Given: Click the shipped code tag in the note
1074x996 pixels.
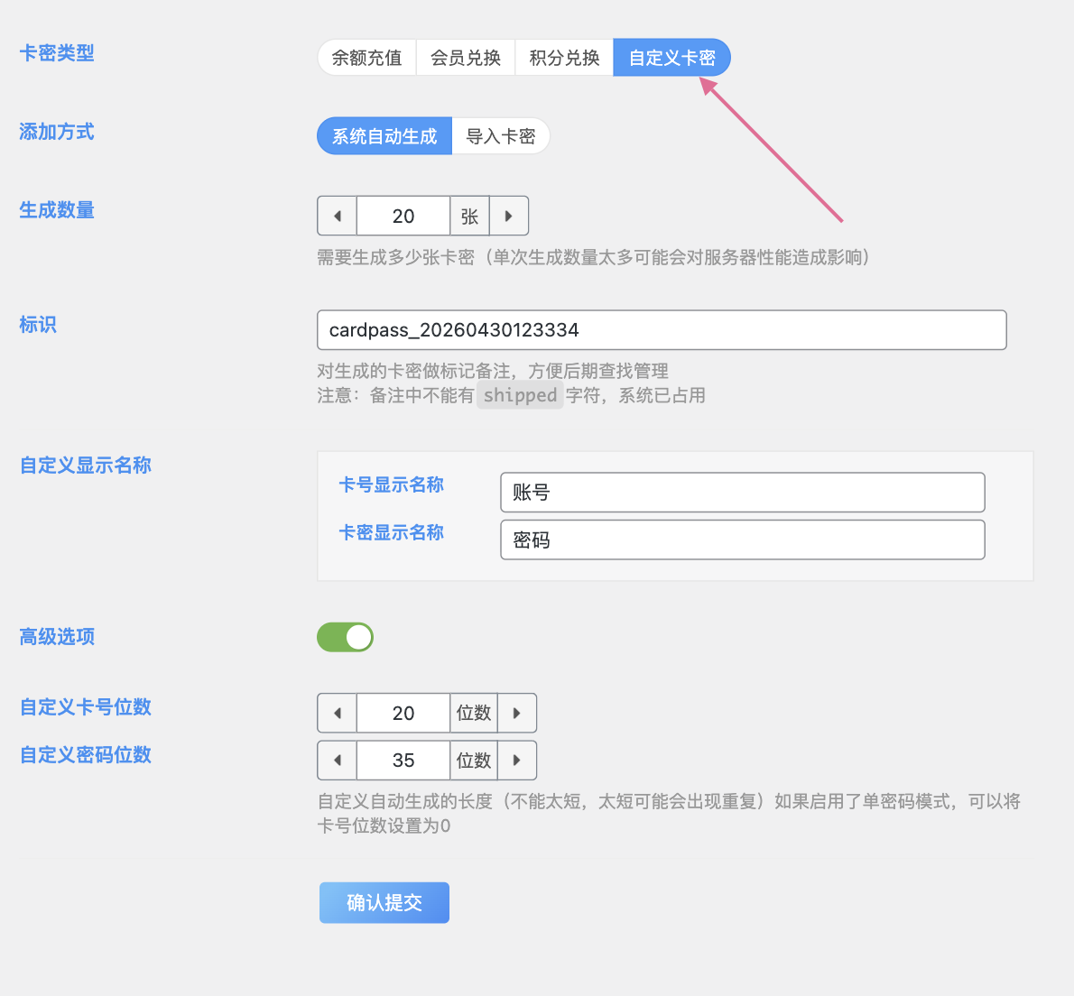Looking at the screenshot, I should pyautogui.click(x=521, y=395).
